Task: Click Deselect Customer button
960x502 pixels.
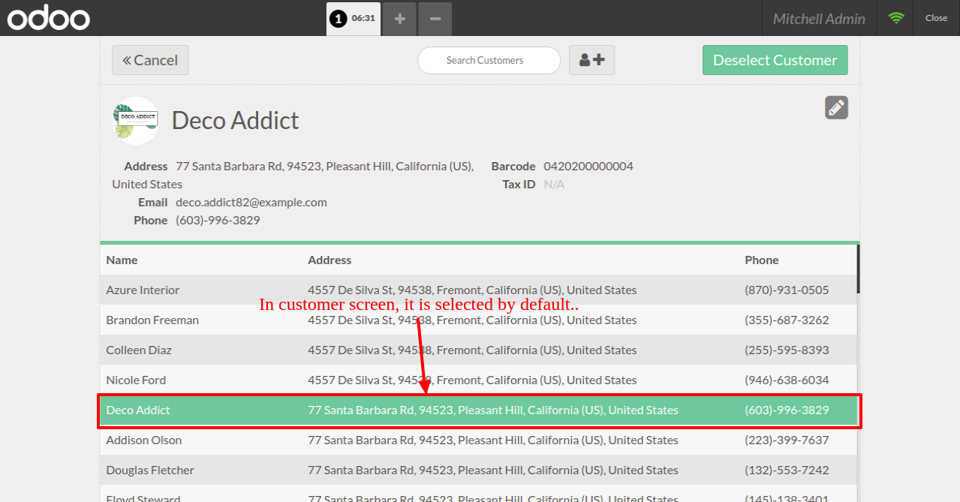Action: point(775,60)
